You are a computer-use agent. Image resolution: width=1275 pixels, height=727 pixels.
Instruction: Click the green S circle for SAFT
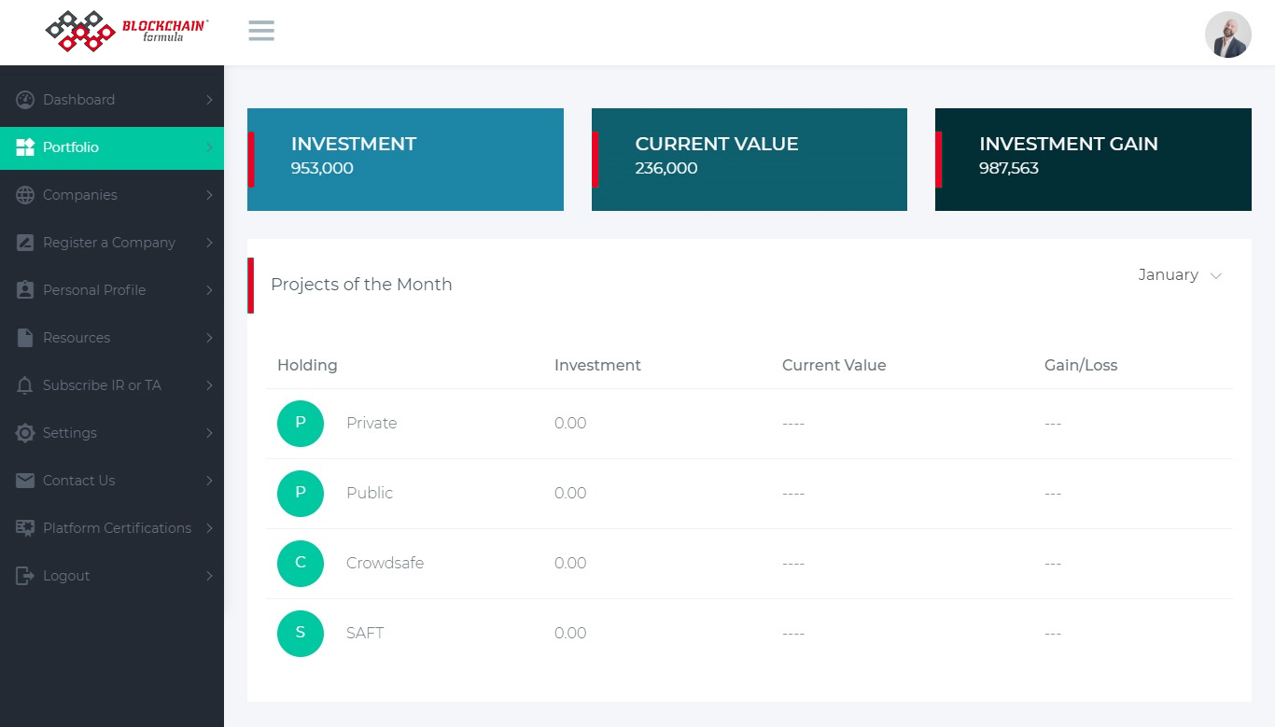(301, 634)
